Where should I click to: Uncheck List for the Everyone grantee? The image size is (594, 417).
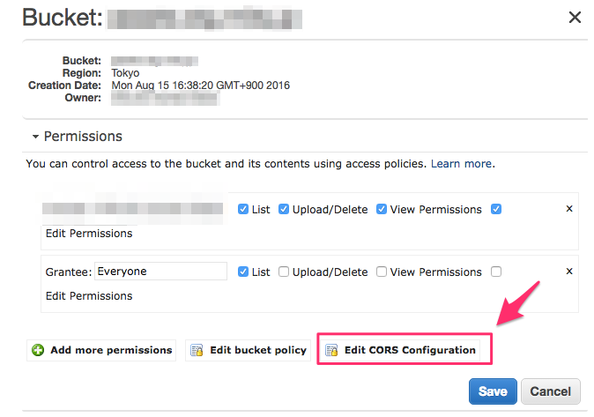click(x=243, y=272)
